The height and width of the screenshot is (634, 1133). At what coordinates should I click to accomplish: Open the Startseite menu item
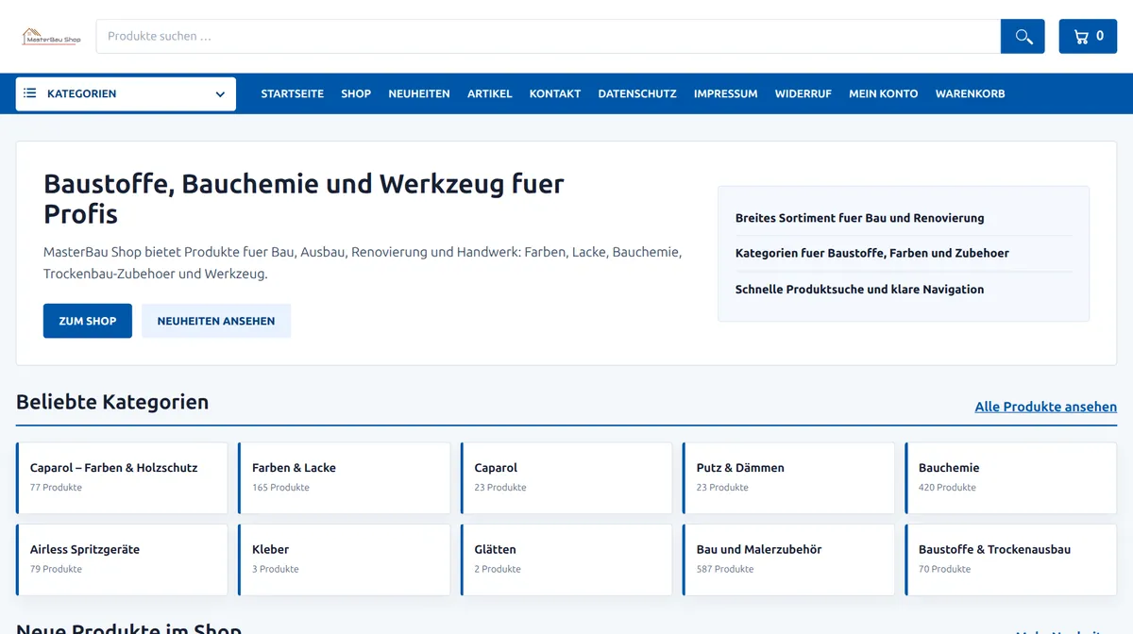[293, 93]
